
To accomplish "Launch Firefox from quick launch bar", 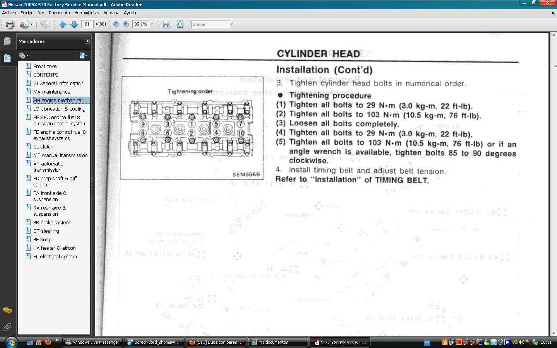I will point(48,342).
